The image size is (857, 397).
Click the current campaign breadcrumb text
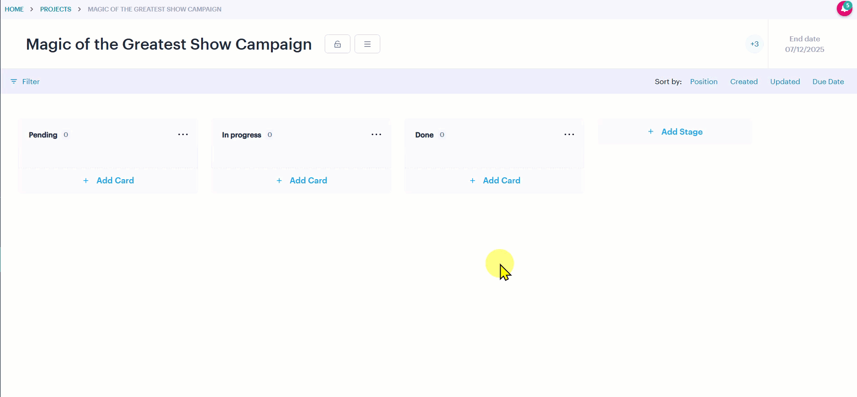[x=154, y=9]
